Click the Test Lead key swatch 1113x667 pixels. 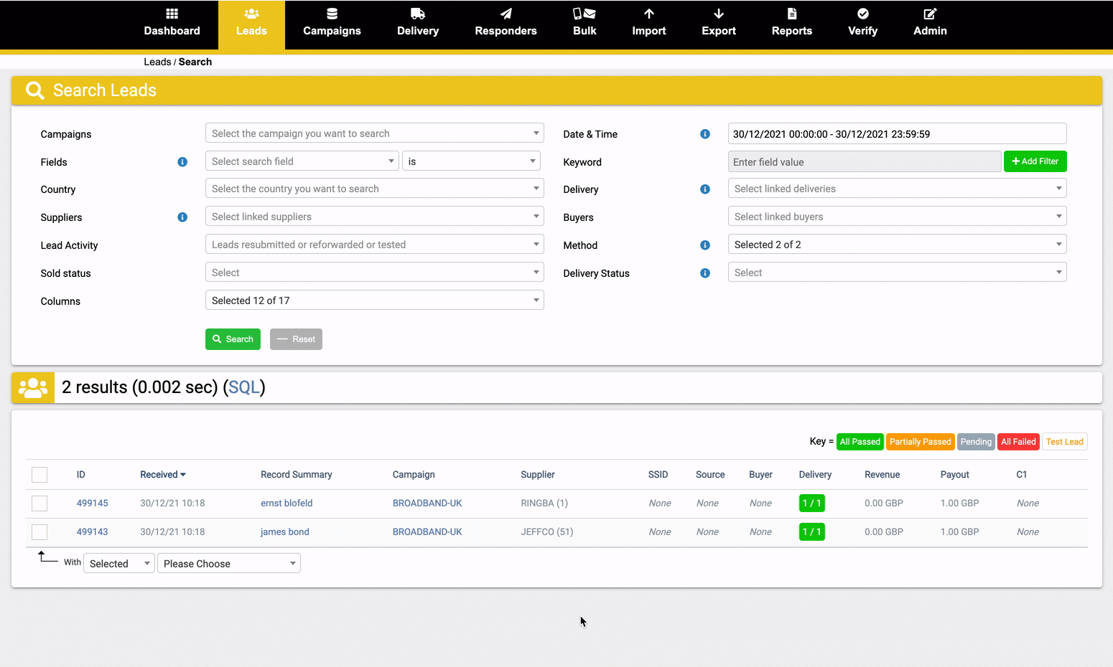tap(1065, 442)
